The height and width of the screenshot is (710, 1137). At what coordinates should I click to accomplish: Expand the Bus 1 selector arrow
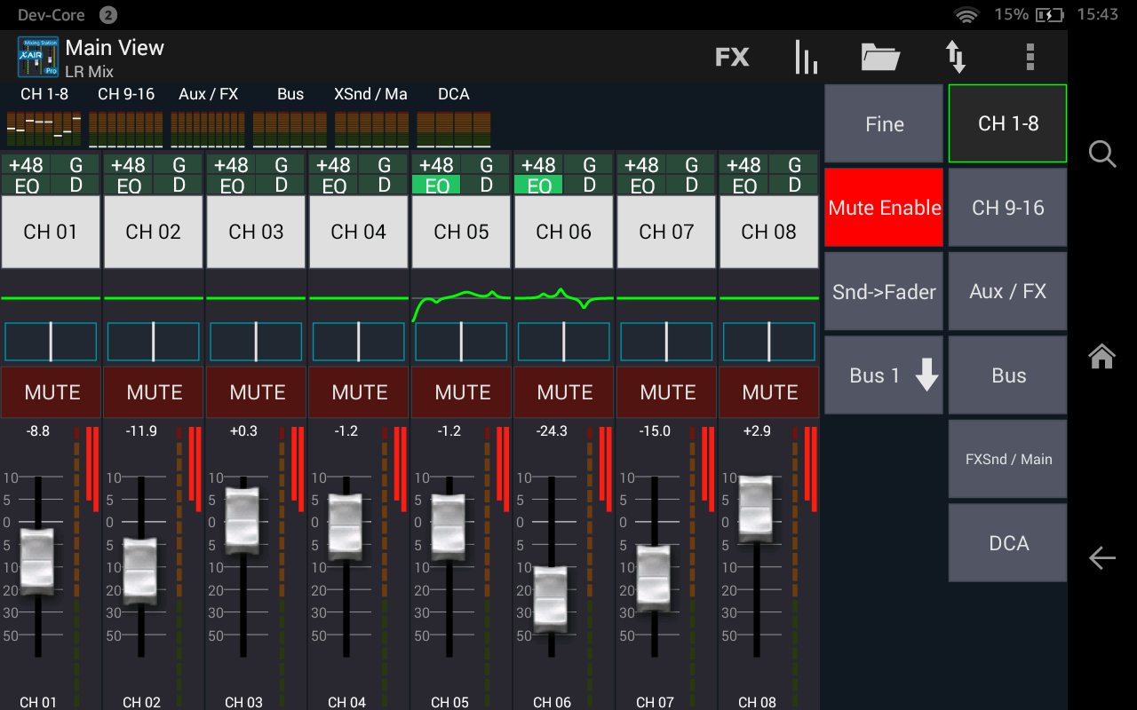coord(926,375)
